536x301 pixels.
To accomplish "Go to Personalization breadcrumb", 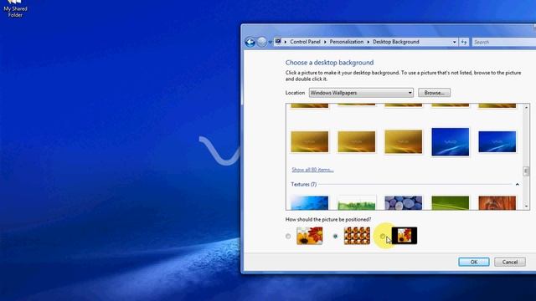I will coord(346,42).
